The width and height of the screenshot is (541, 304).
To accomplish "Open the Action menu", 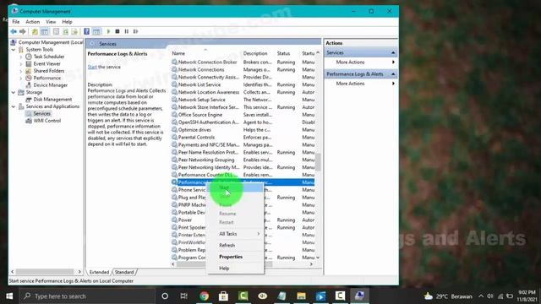I will tap(32, 22).
